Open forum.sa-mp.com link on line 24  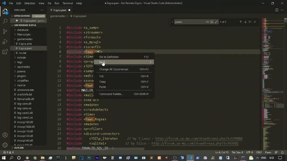[x=199, y=139]
